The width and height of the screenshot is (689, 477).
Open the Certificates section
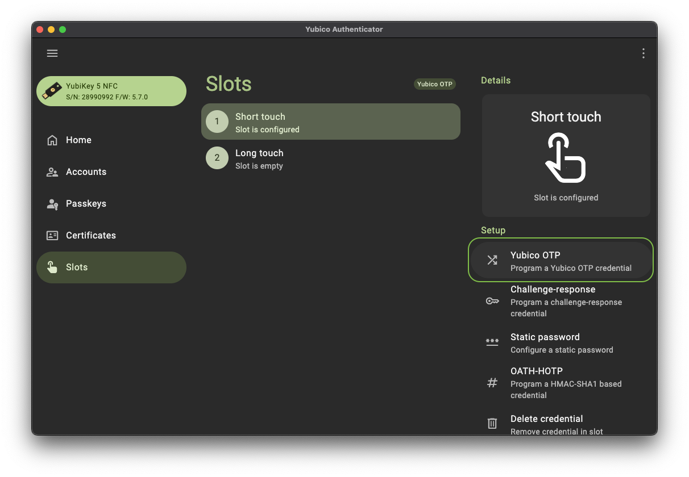point(111,236)
